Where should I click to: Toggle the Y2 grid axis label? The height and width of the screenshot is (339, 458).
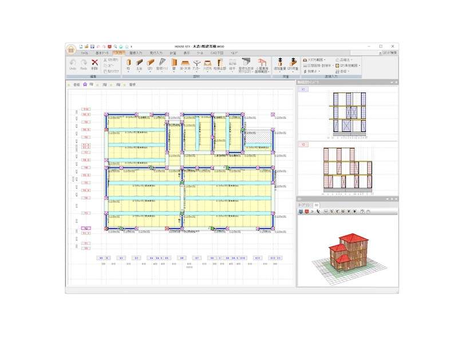[86, 228]
